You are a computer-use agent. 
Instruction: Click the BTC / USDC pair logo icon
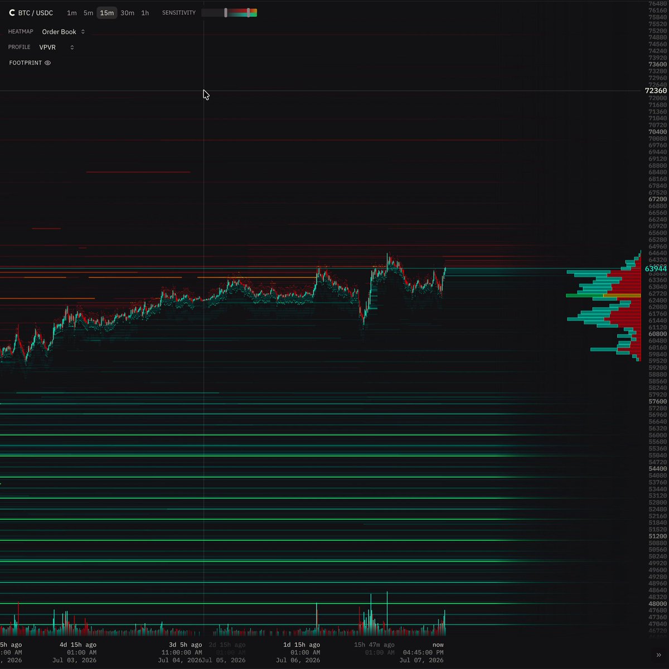(12, 13)
